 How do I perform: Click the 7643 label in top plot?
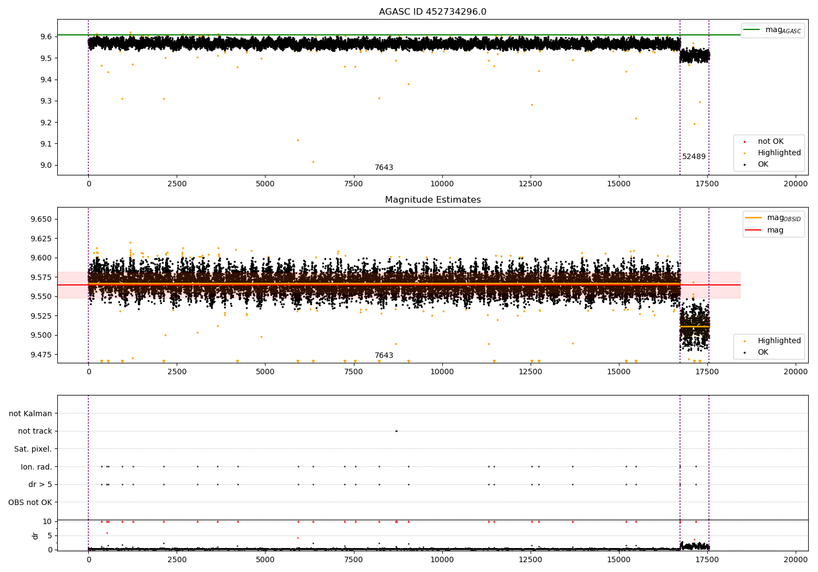[x=383, y=168]
